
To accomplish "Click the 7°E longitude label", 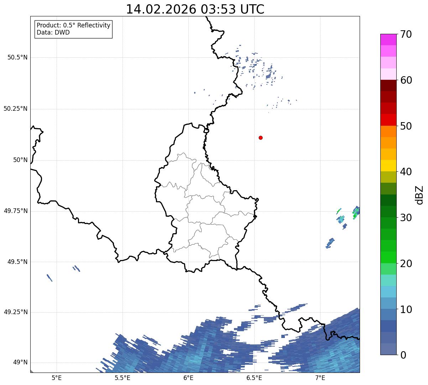I will (320, 378).
